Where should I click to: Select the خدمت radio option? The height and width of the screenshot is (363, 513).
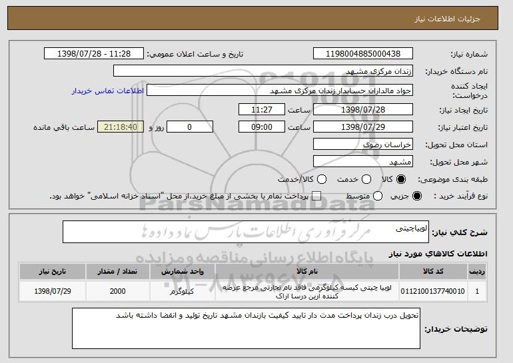pos(366,179)
